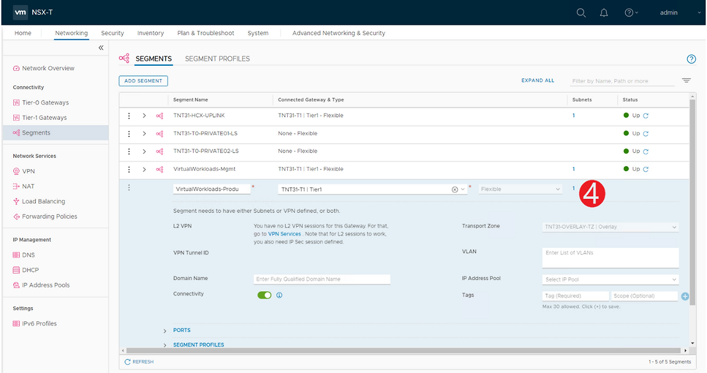Click the ADD SEGMENT button

pos(143,81)
